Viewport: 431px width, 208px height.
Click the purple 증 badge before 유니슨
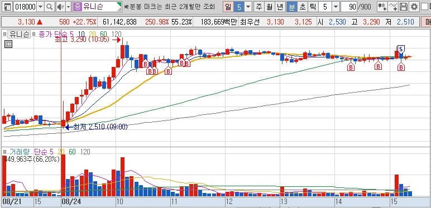pos(78,7)
